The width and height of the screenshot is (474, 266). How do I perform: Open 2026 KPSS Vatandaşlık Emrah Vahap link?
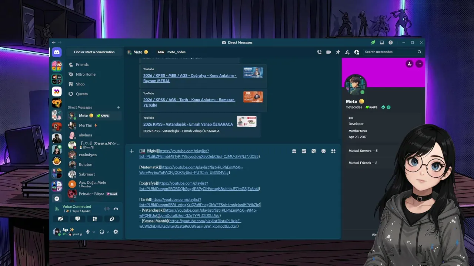tap(188, 124)
